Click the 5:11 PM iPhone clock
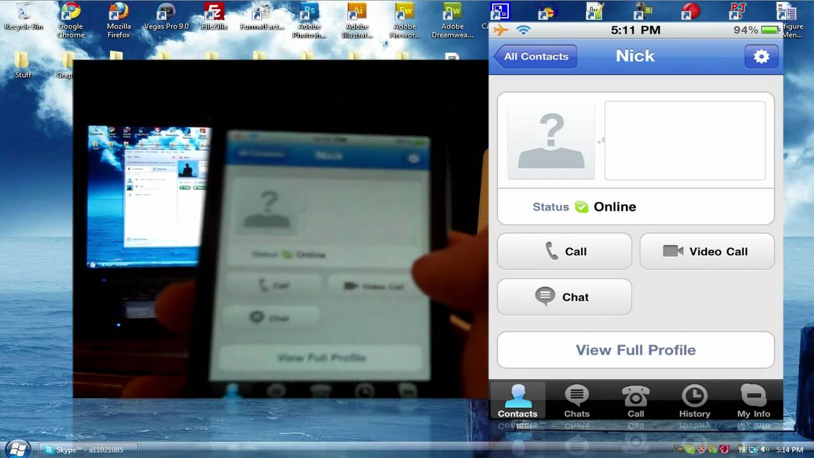This screenshot has height=458, width=814. coord(635,30)
